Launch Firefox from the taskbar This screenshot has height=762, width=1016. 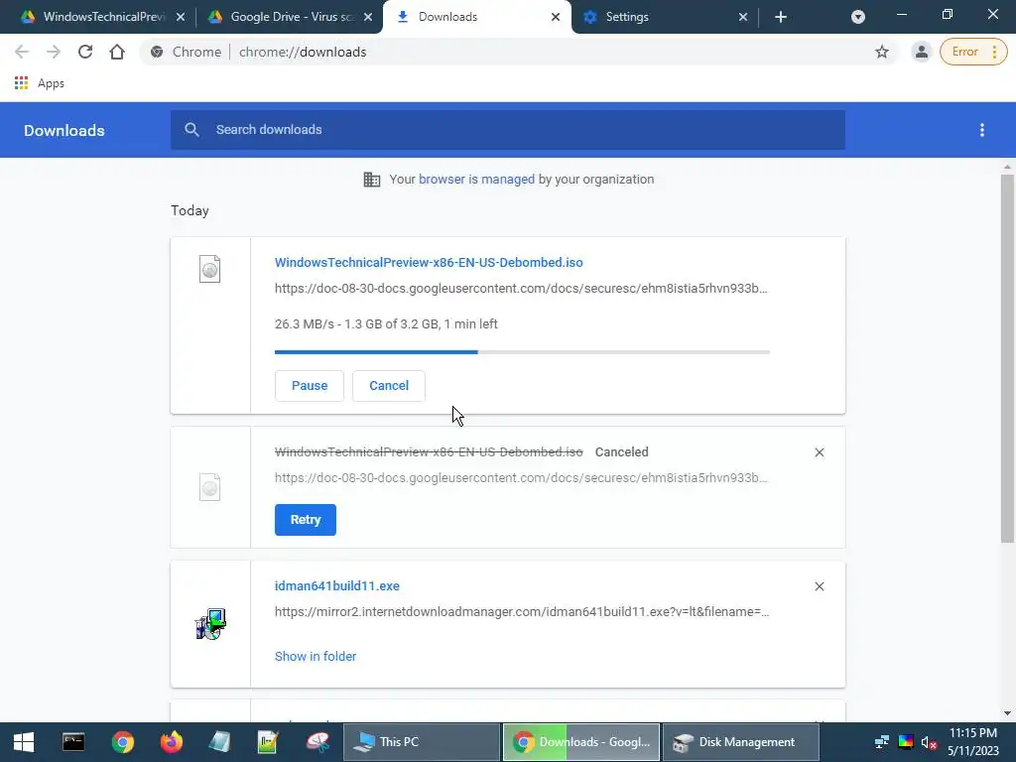[x=172, y=742]
